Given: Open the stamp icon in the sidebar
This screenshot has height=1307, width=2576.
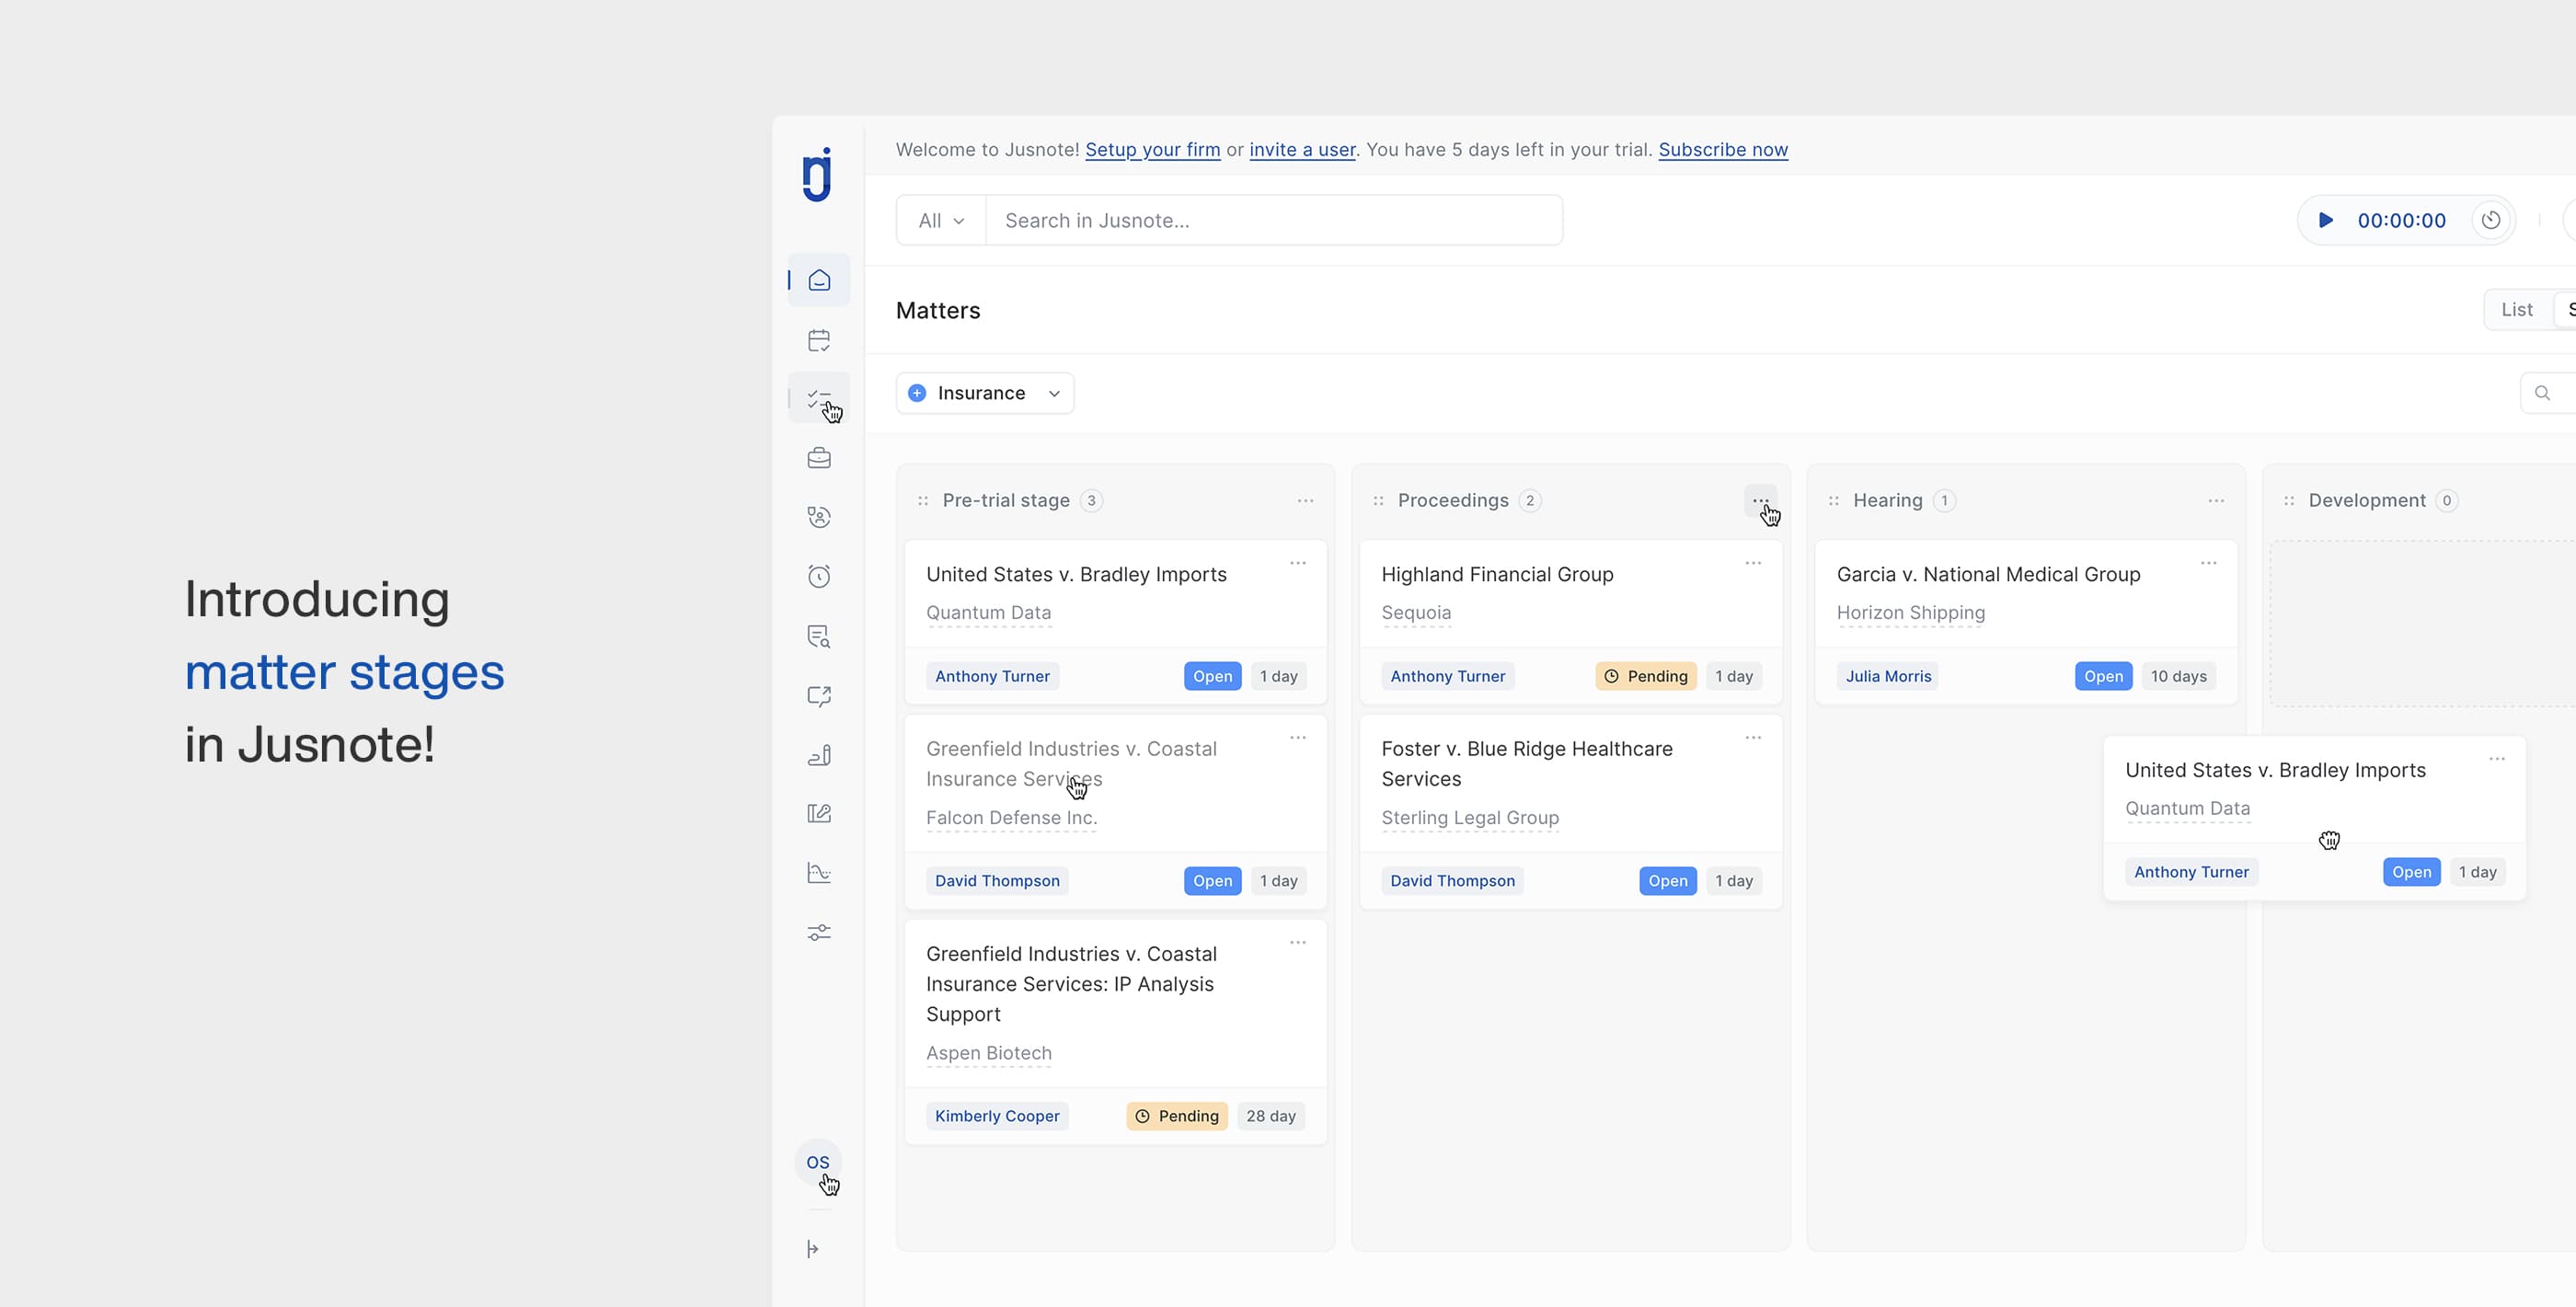Looking at the screenshot, I should (819, 755).
